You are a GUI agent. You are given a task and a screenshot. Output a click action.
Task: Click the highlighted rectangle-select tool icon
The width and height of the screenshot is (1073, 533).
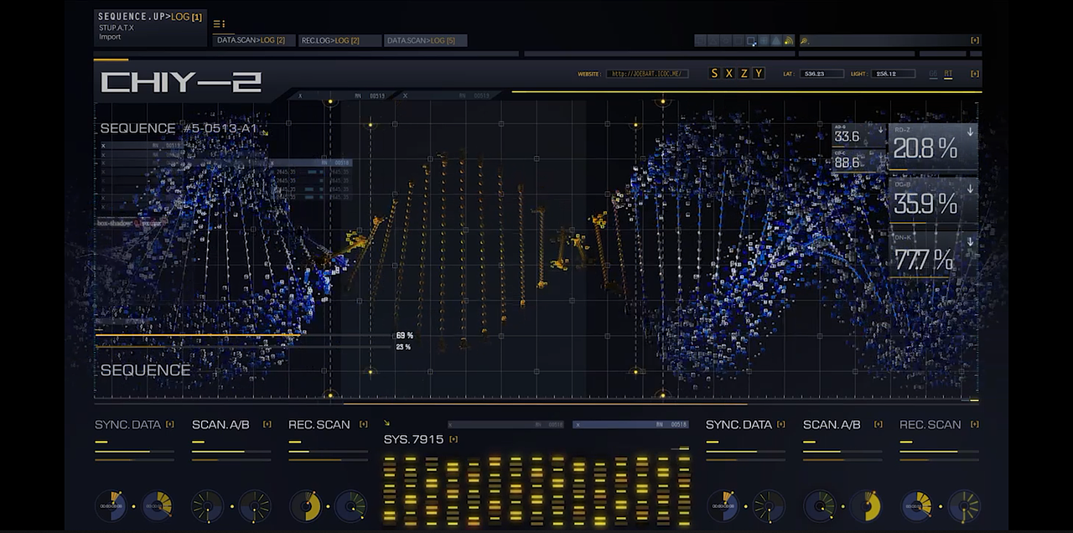(751, 40)
